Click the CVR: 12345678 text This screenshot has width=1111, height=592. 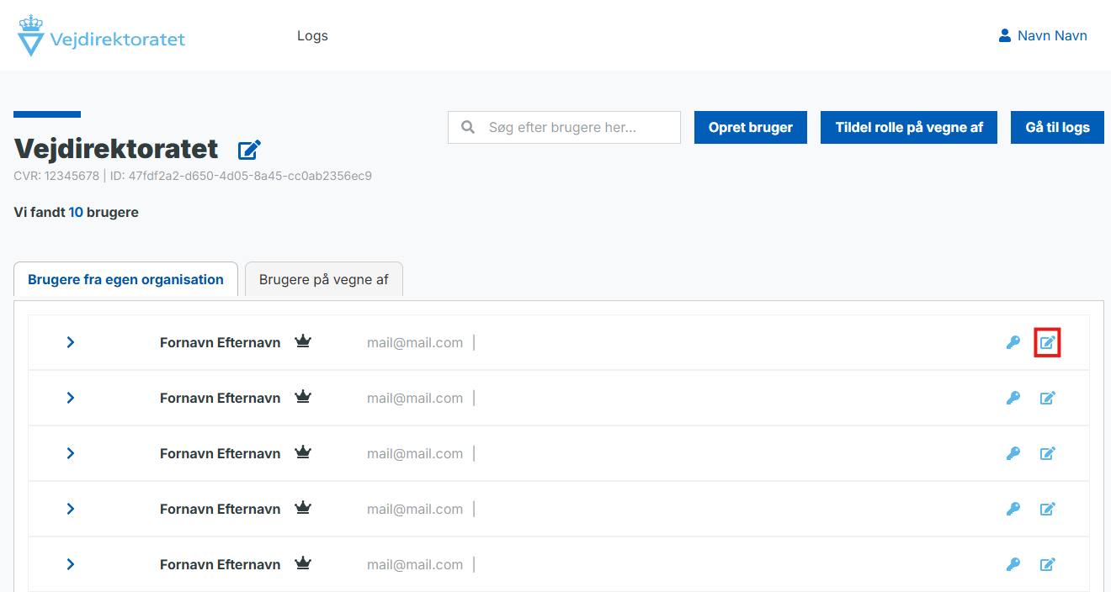click(56, 176)
